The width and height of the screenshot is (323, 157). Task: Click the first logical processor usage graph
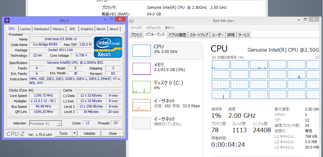tap(221, 65)
